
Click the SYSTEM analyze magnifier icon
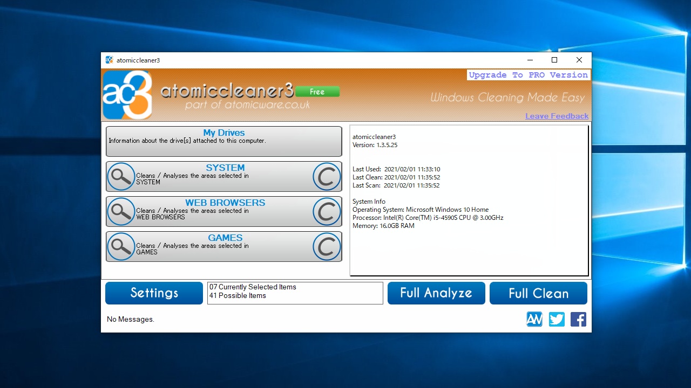121,177
